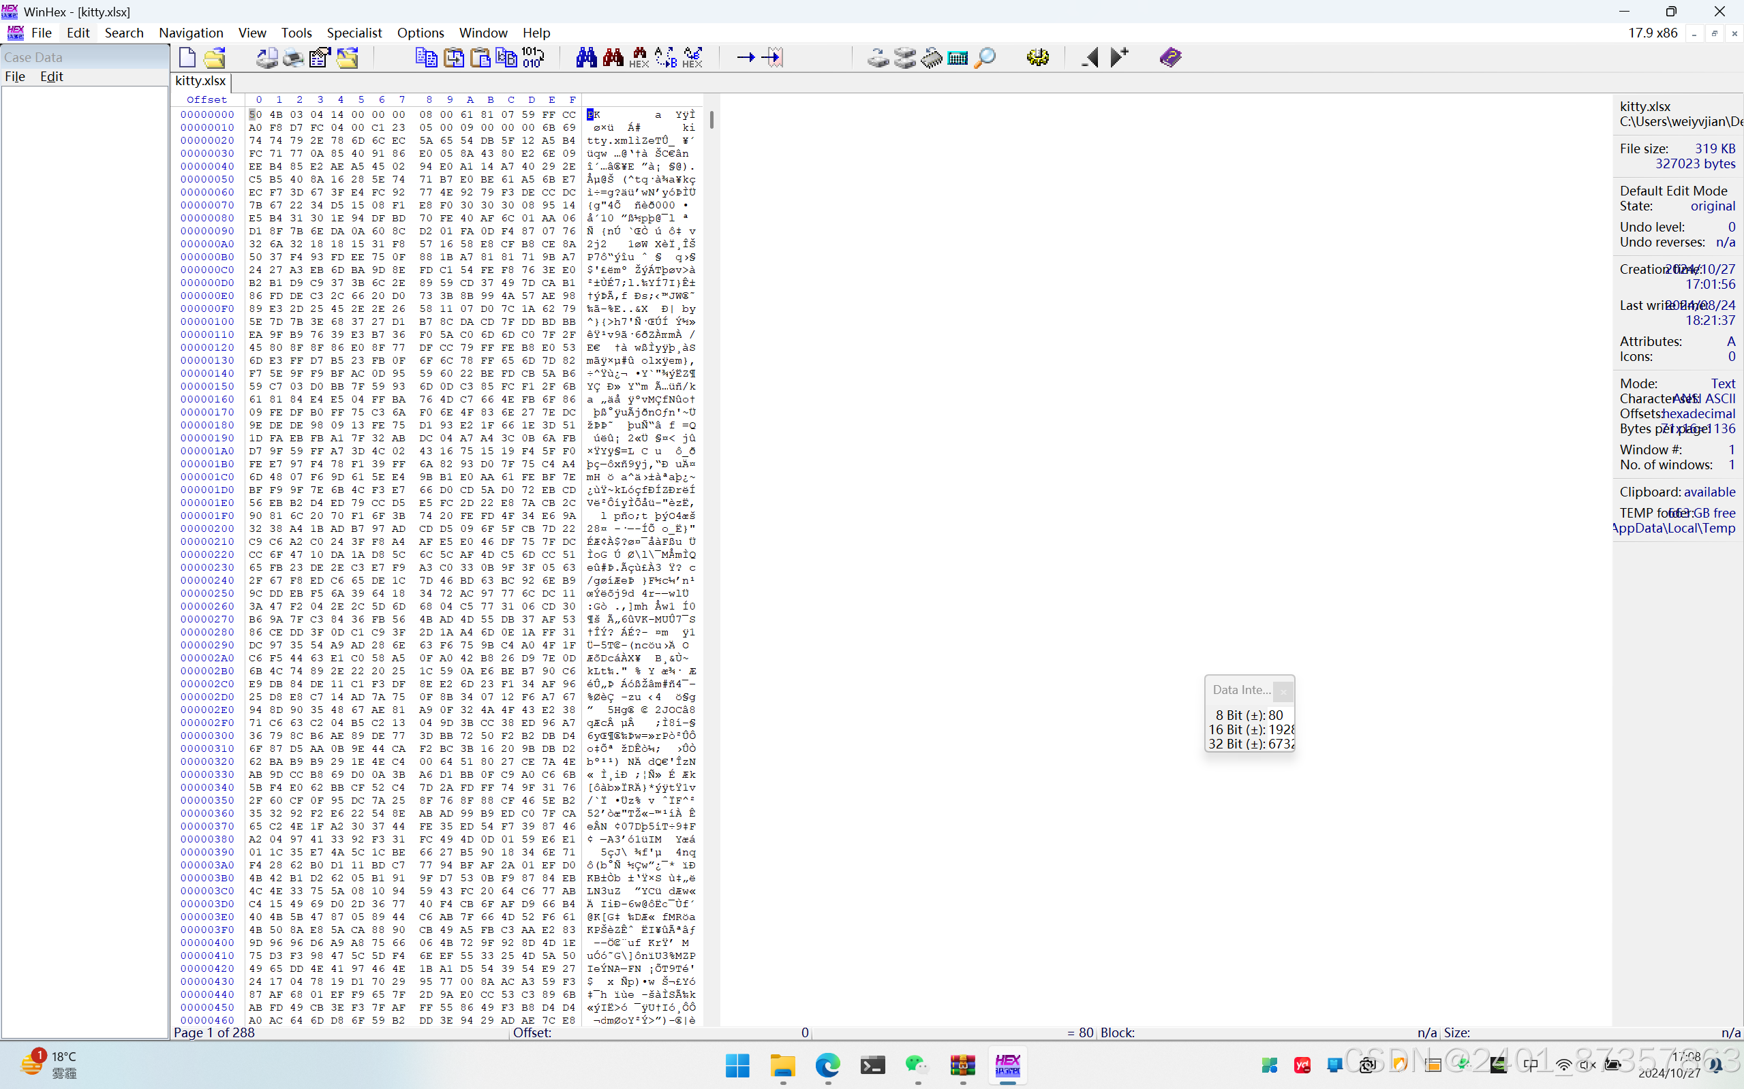Open the Case Data File menu

click(15, 76)
